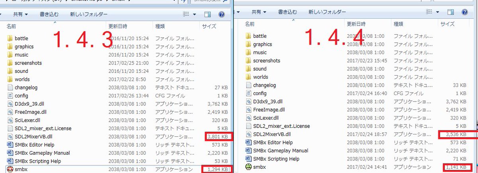Click 書き込む in left window toolbar

point(50,14)
